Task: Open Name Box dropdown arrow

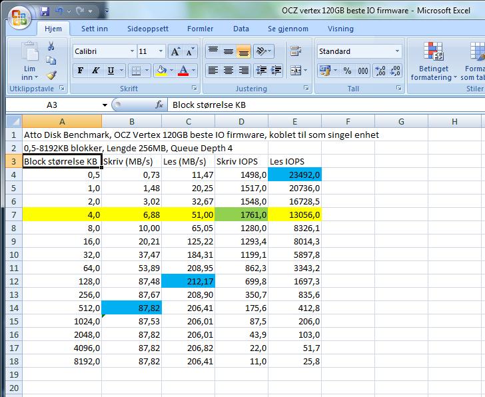Action: click(x=105, y=105)
